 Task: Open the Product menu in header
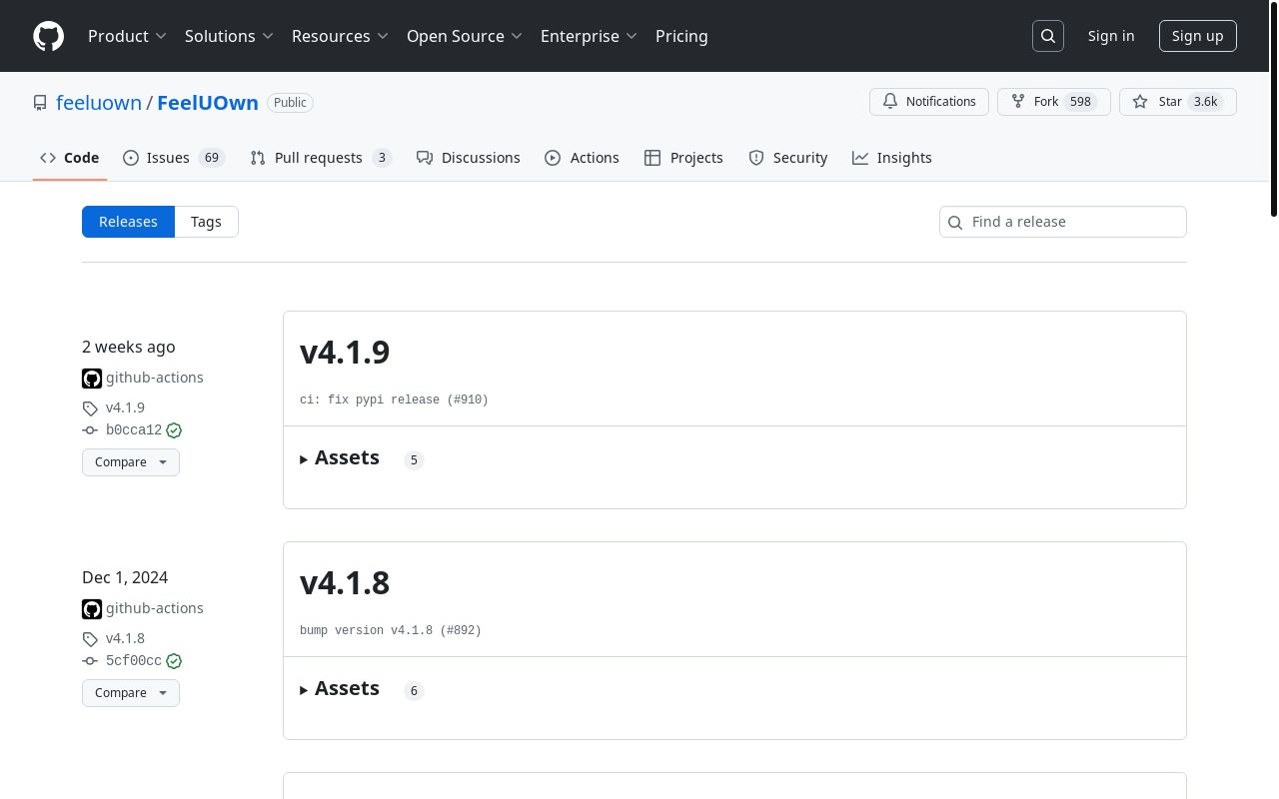pos(127,36)
